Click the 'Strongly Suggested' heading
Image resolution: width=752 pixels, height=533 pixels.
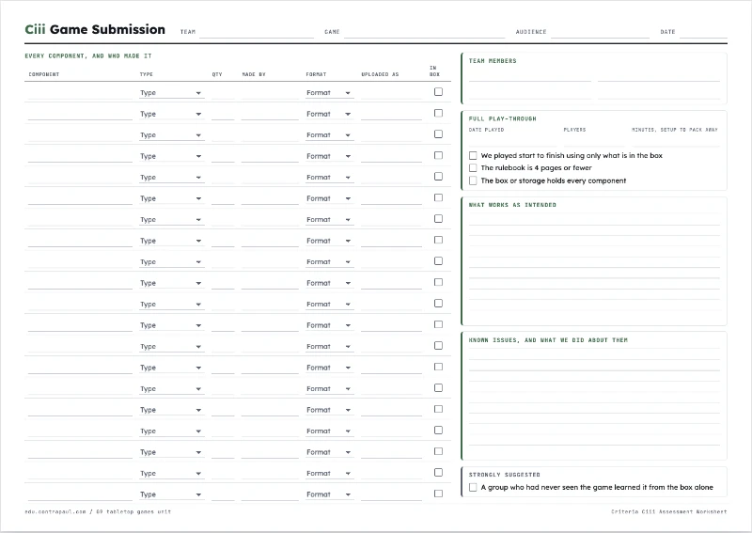[505, 475]
